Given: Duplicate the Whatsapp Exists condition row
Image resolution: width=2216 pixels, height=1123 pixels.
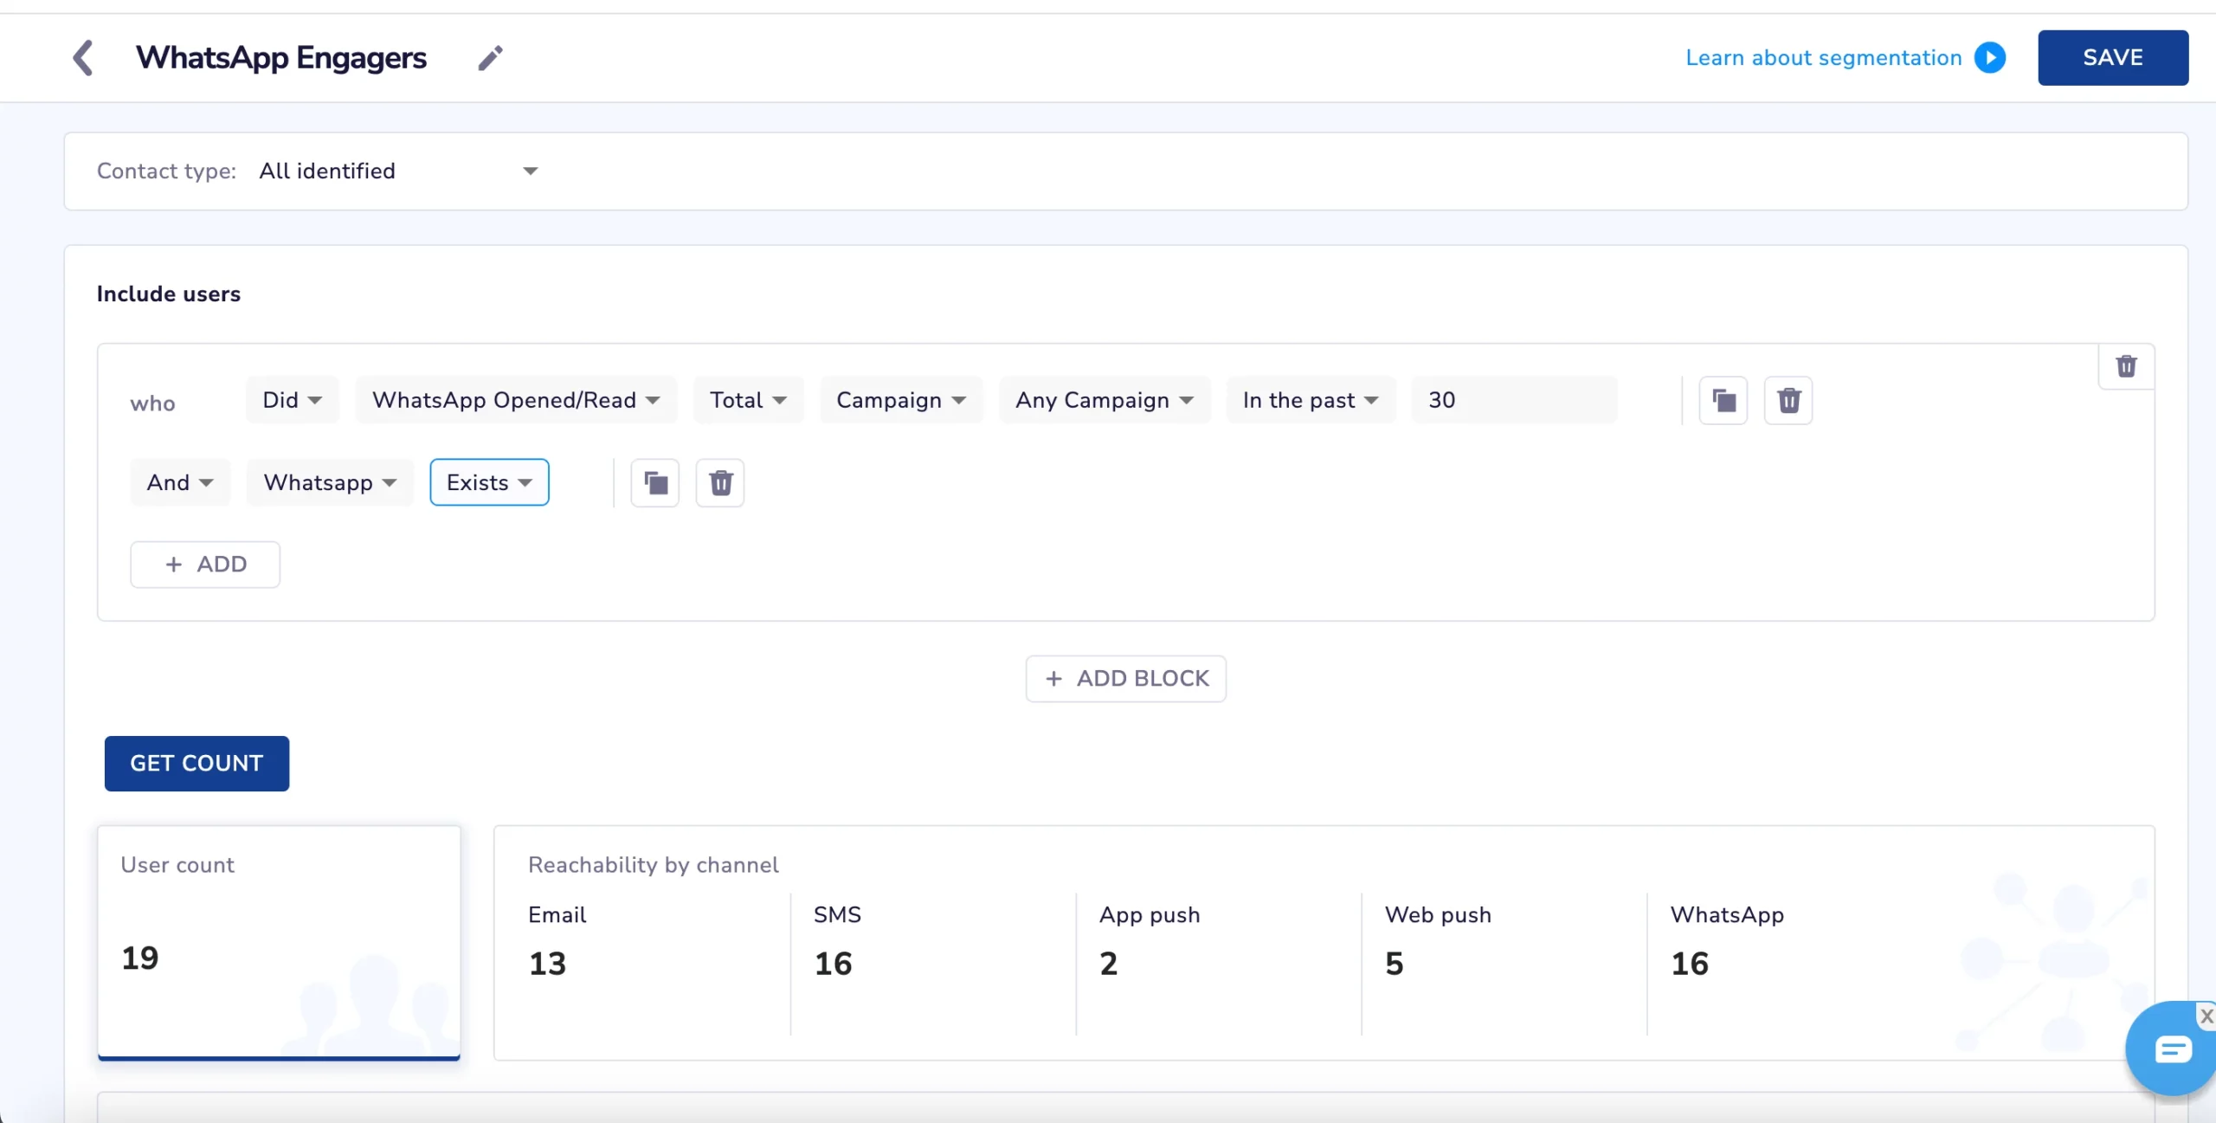Looking at the screenshot, I should 655,482.
